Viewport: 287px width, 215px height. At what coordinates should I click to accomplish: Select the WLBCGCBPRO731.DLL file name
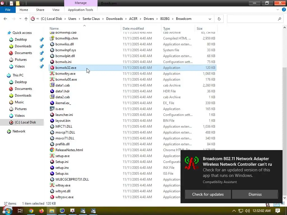(72, 179)
